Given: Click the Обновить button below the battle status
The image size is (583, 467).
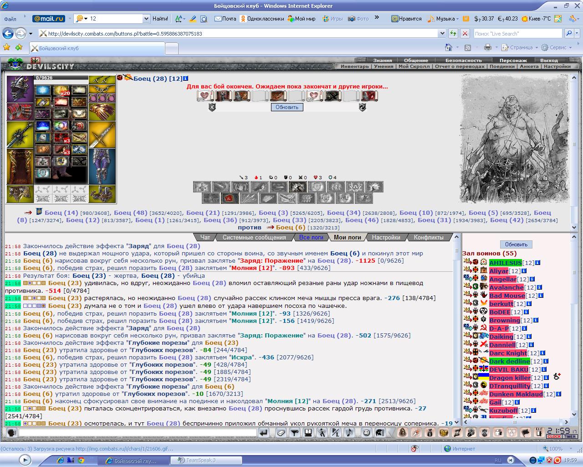Looking at the screenshot, I should point(287,107).
